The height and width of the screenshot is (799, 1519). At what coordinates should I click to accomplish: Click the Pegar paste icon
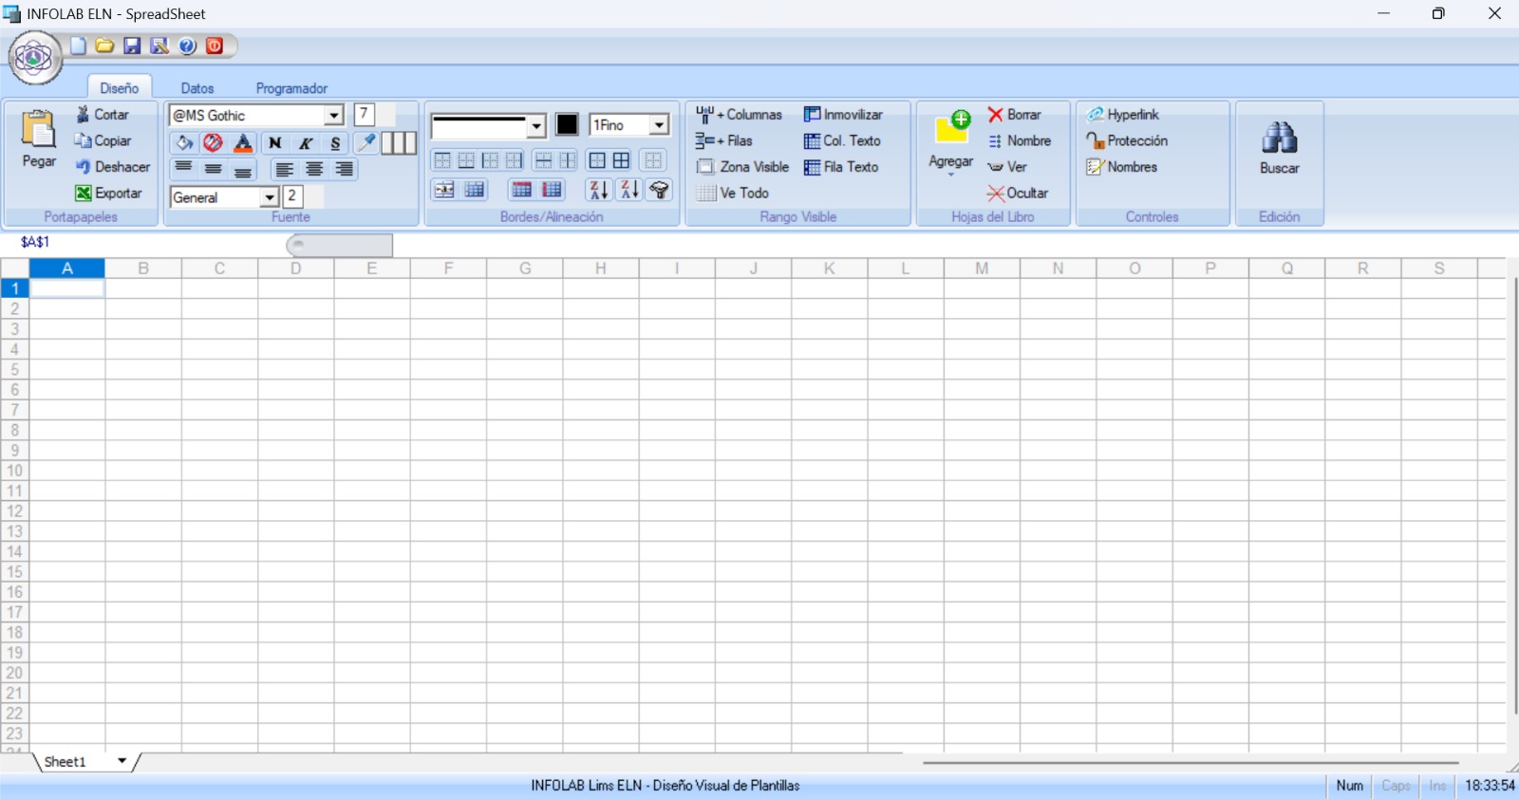click(x=39, y=131)
